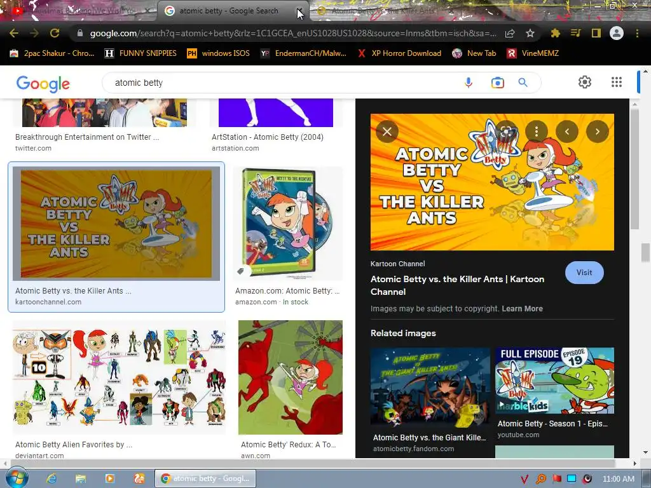Image resolution: width=651 pixels, height=488 pixels.
Task: Open the preview image more options menu
Action: (x=537, y=132)
